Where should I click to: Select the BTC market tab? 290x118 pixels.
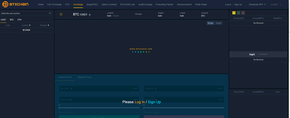pyautogui.click(x=12, y=20)
